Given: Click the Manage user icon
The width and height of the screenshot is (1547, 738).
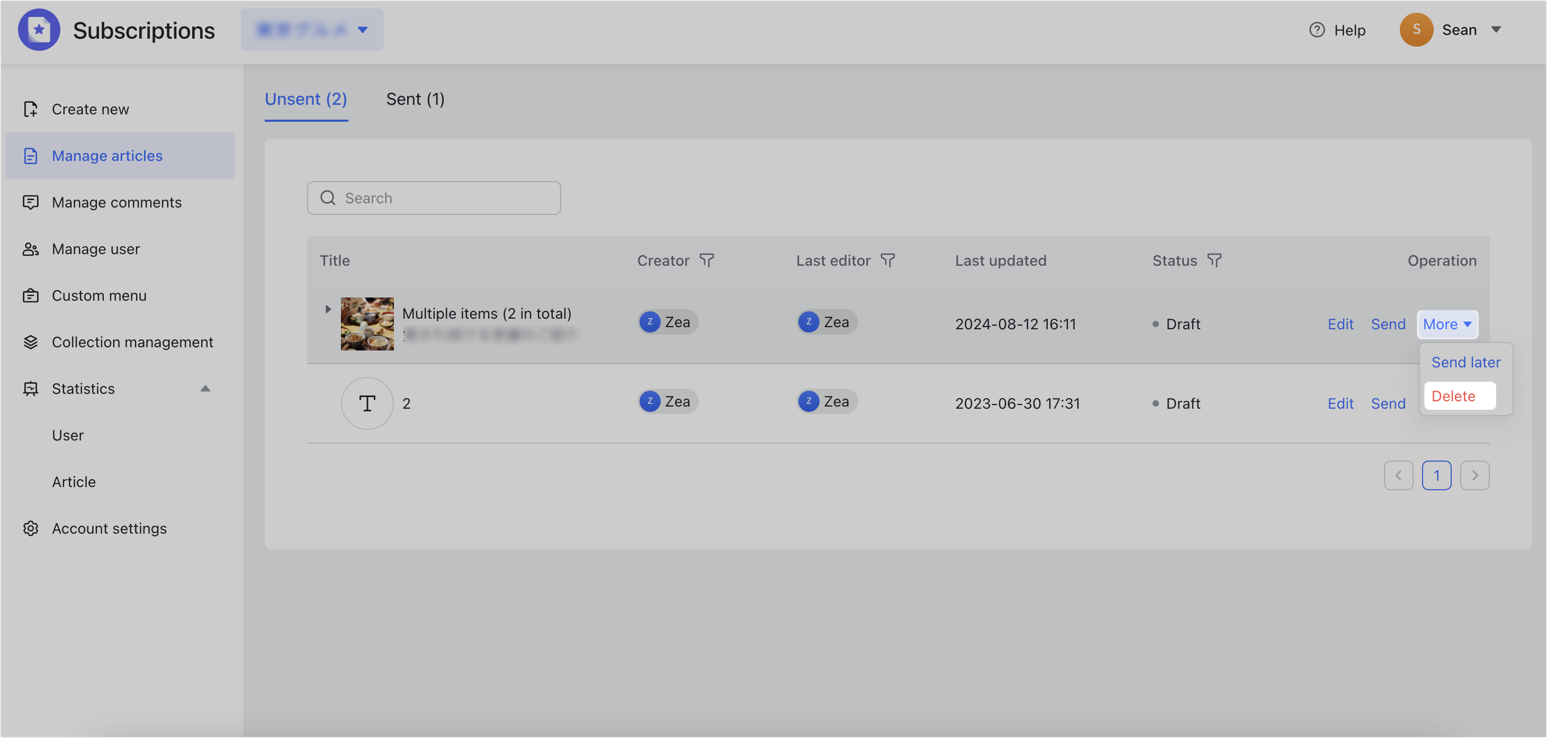Looking at the screenshot, I should point(31,249).
